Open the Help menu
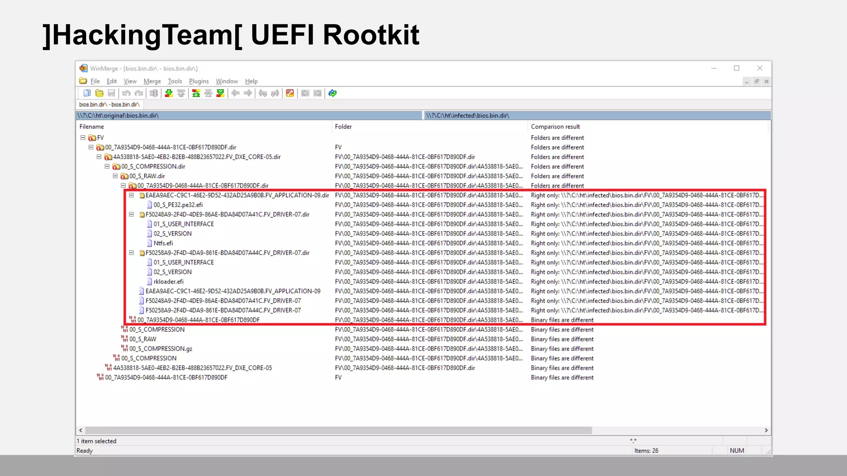The width and height of the screenshot is (847, 476). pyautogui.click(x=251, y=81)
